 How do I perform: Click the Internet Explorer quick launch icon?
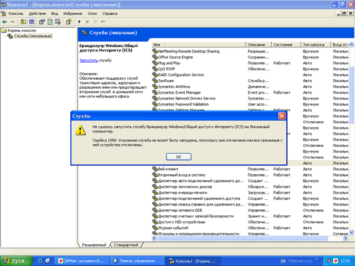pyautogui.click(x=40, y=261)
